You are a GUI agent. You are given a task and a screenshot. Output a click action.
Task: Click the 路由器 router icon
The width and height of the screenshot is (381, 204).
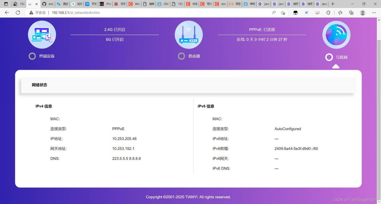click(x=188, y=34)
